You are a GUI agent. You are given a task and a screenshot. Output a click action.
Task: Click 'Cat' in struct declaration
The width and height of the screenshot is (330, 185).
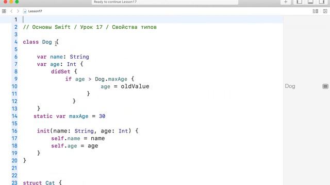(x=50, y=183)
